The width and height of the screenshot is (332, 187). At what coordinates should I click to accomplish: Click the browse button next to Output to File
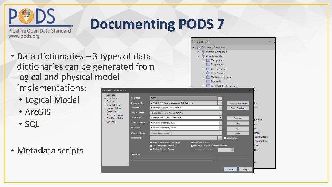click(x=220, y=103)
